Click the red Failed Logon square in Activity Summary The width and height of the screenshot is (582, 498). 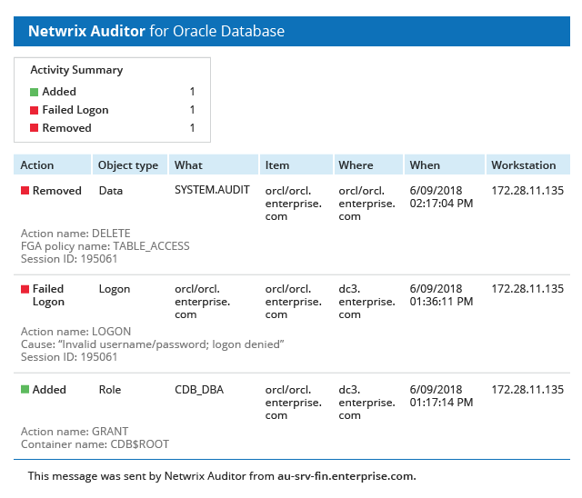pos(35,110)
